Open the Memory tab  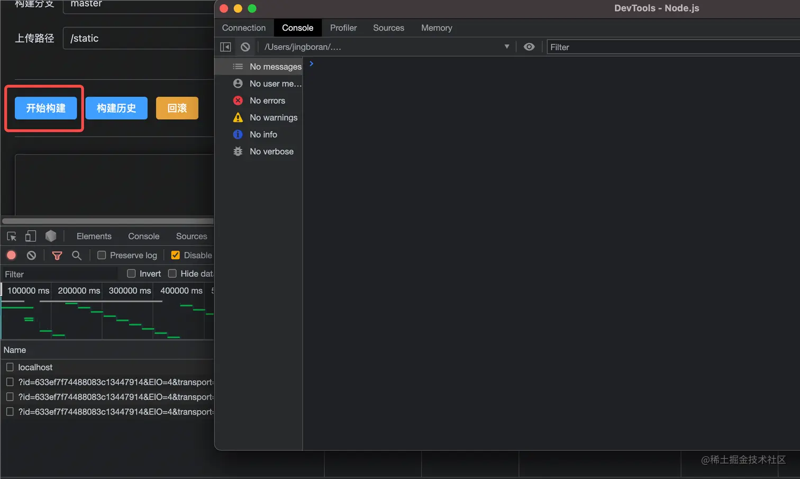[437, 28]
